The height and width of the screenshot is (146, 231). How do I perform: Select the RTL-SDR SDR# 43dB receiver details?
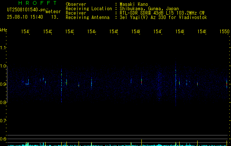click(x=162, y=13)
